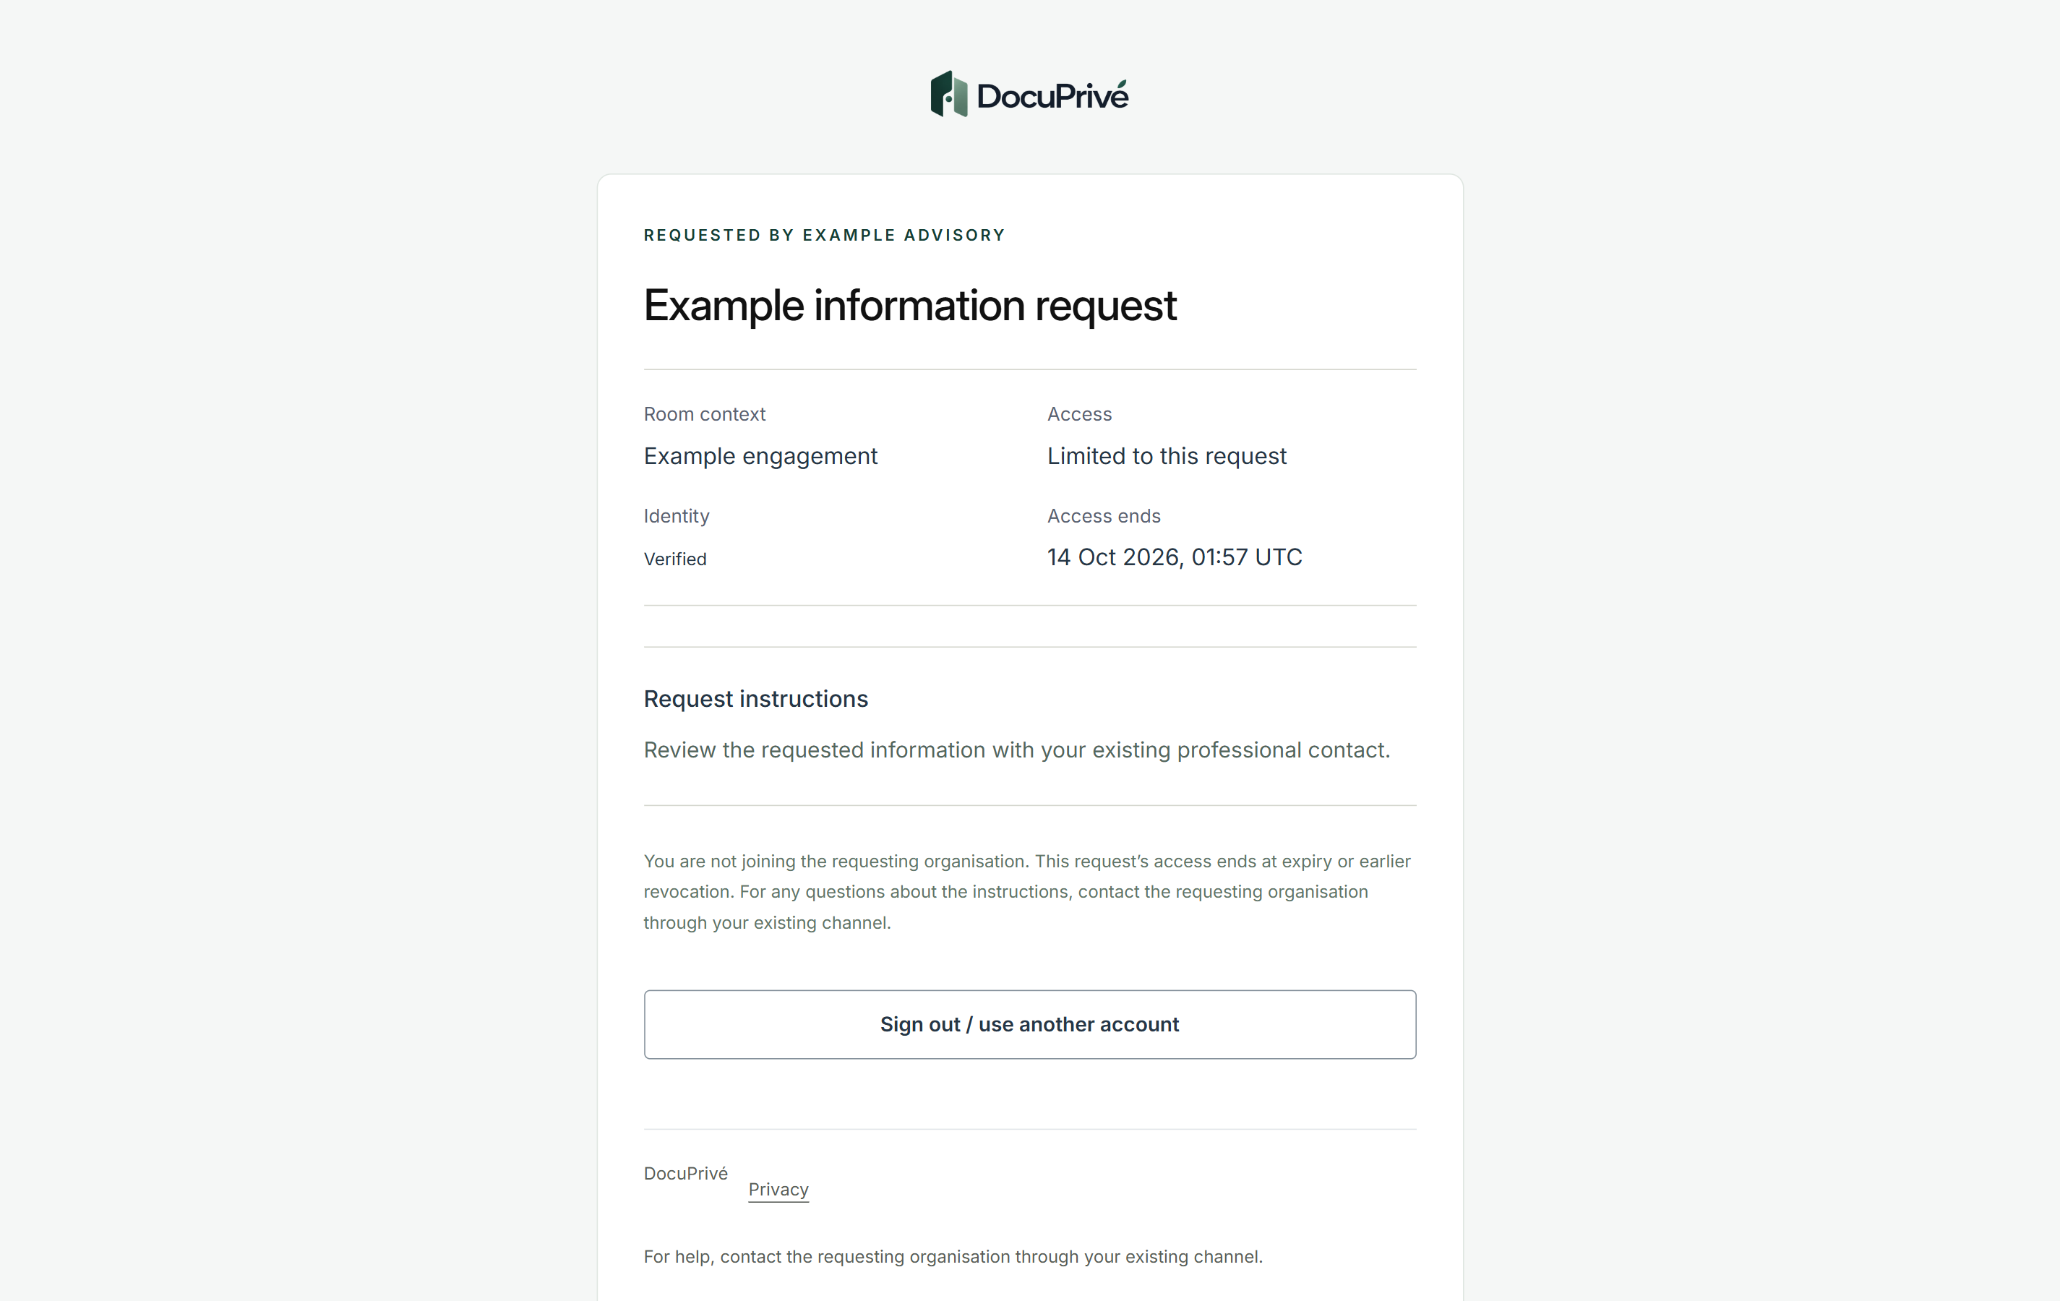This screenshot has height=1301, width=2060.
Task: Select "Limited to this request" value
Action: [1167, 456]
